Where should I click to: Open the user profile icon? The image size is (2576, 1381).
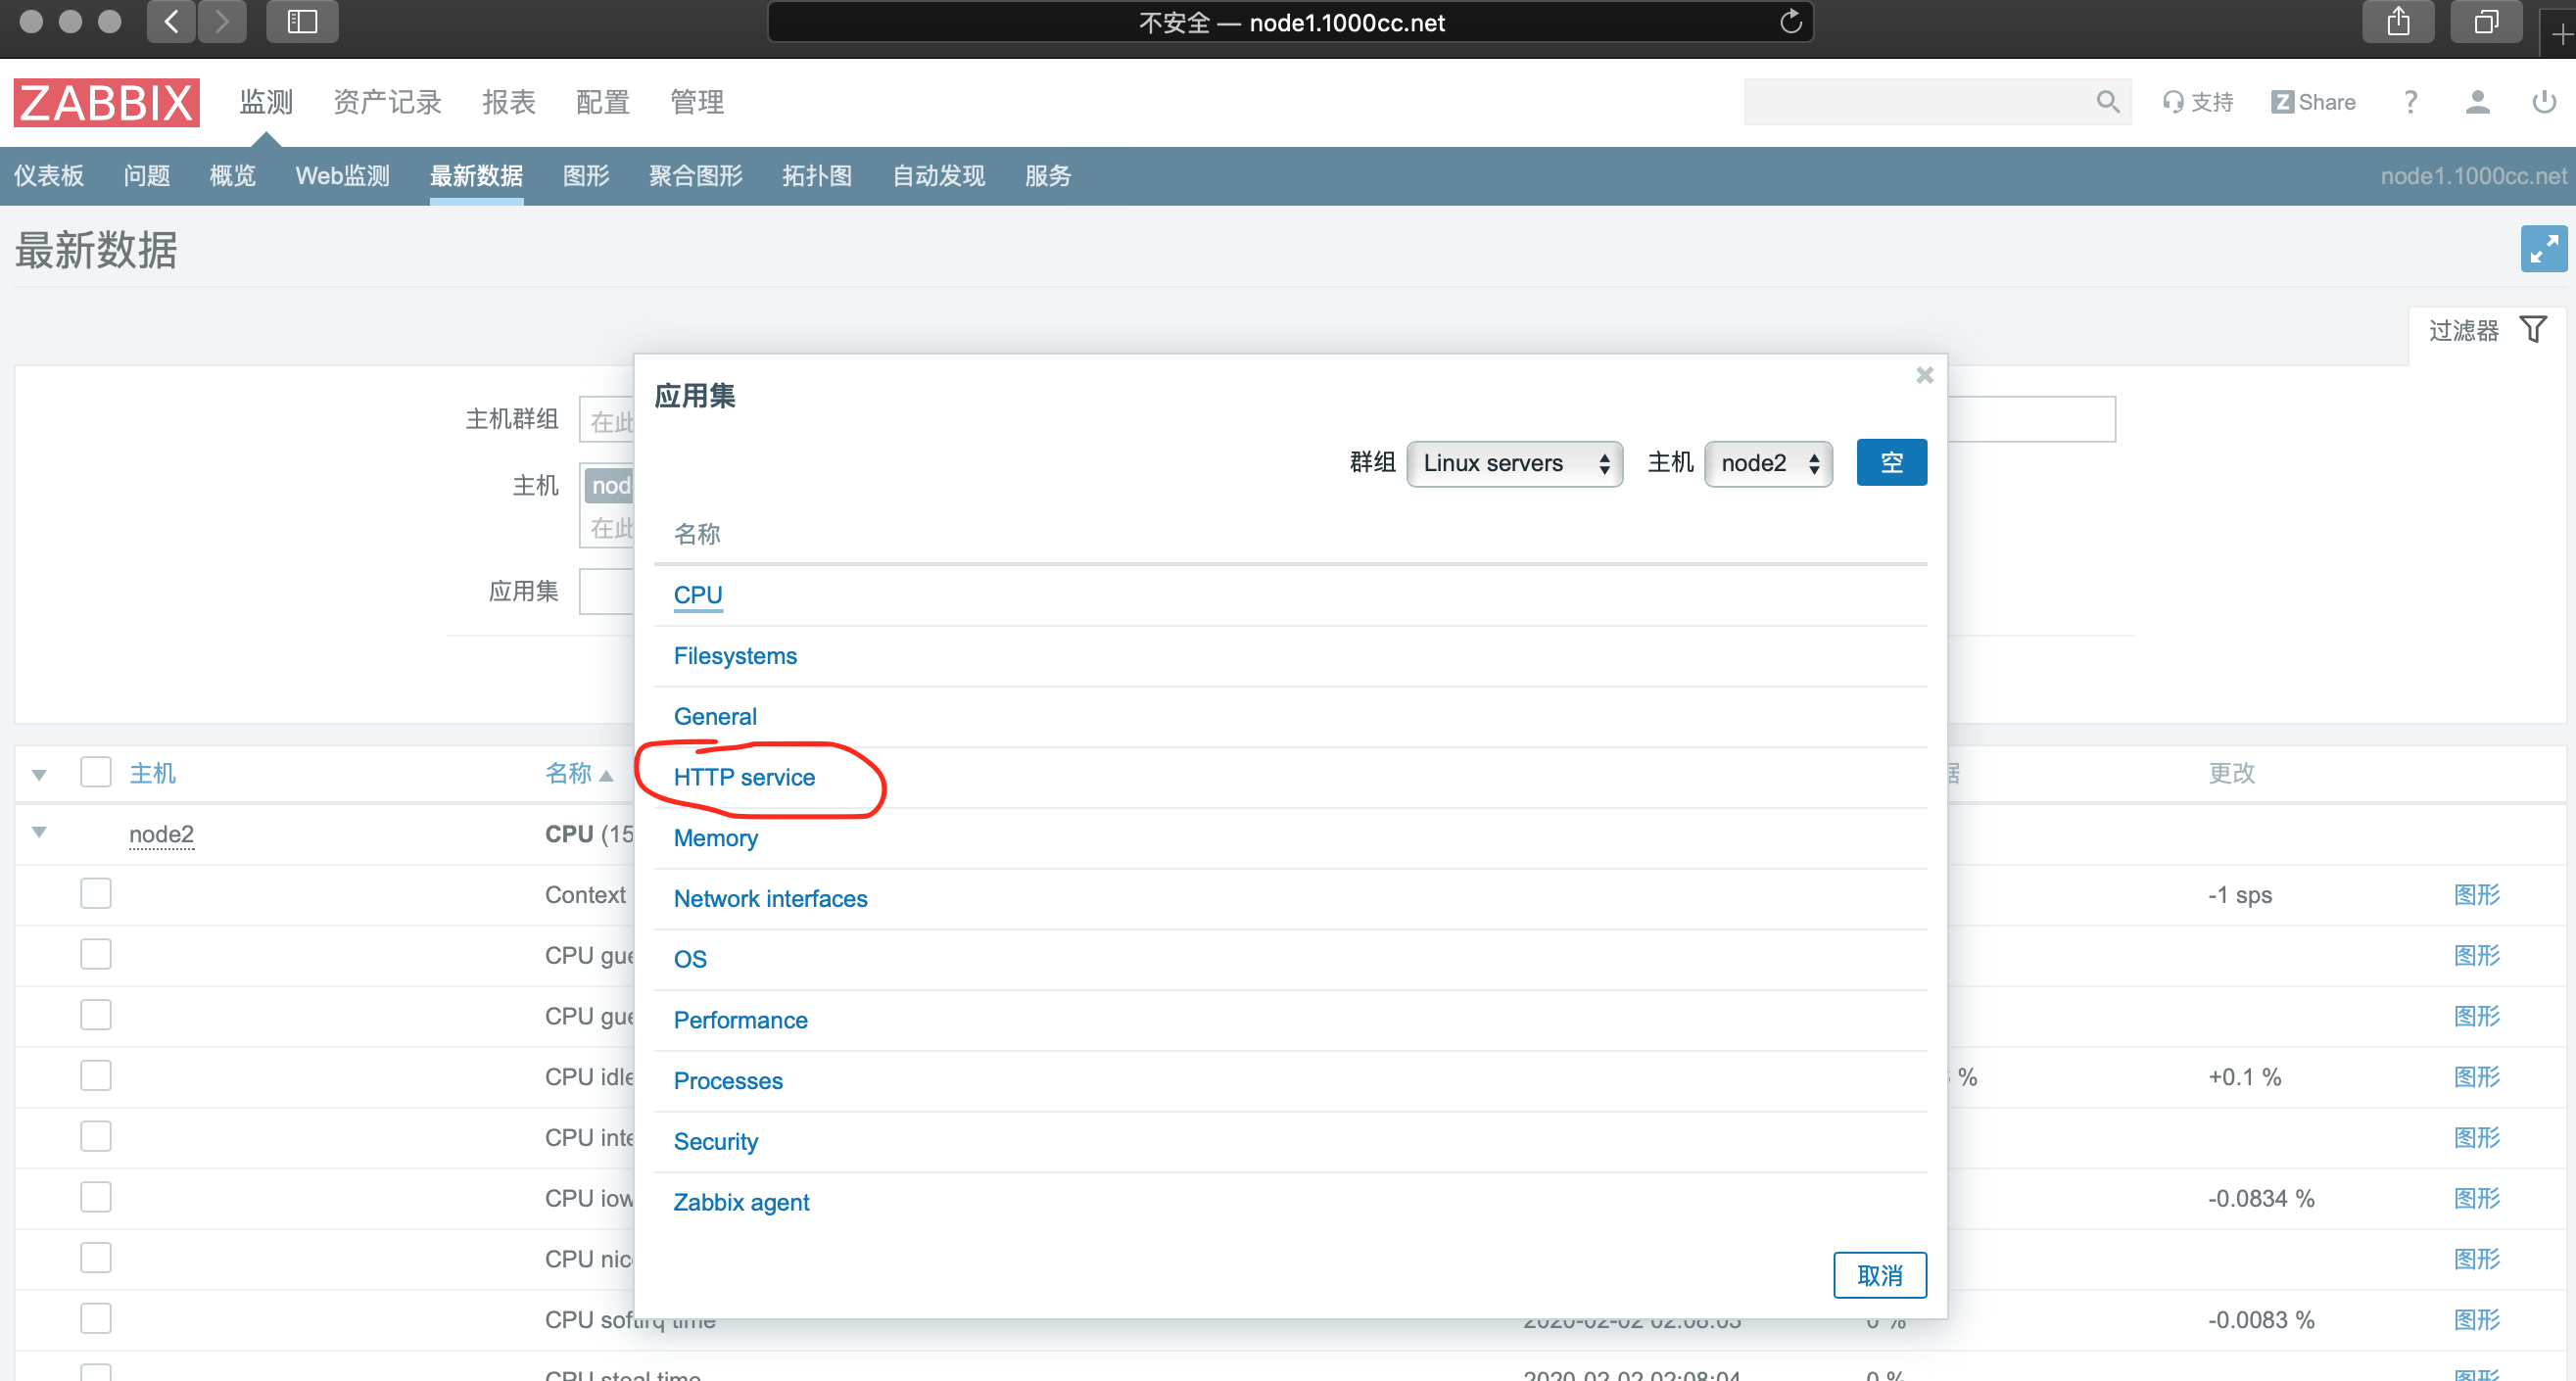2476,102
